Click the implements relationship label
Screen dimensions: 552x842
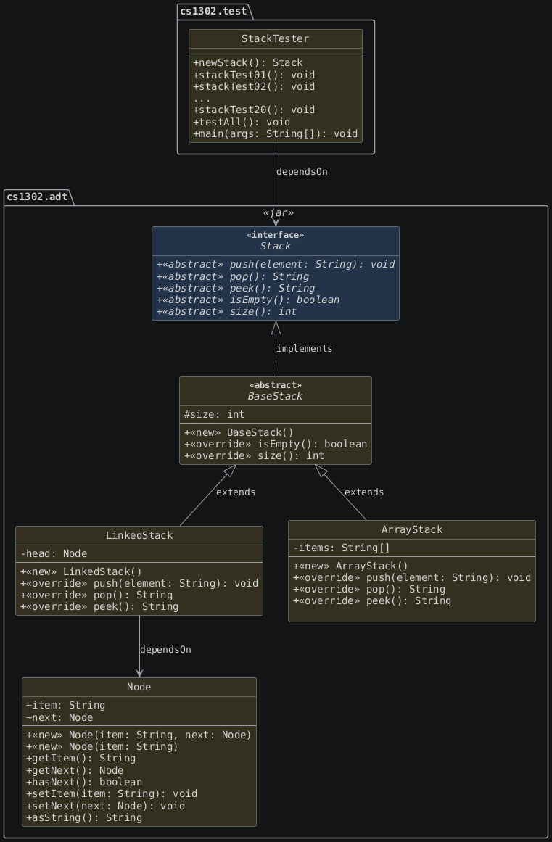[305, 349]
